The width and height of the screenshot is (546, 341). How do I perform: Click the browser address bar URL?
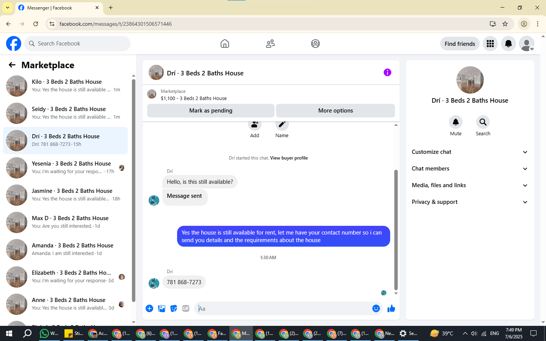116,24
